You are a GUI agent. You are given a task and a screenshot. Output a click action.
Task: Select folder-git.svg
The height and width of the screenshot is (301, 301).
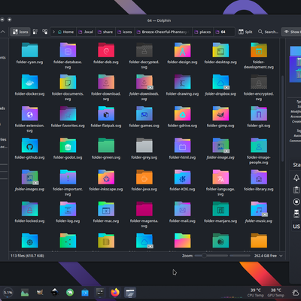tap(259, 117)
